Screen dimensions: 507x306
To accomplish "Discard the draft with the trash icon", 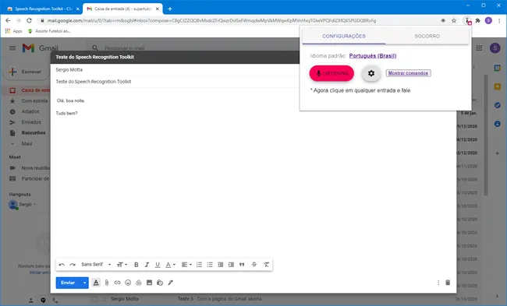I will tap(448, 283).
